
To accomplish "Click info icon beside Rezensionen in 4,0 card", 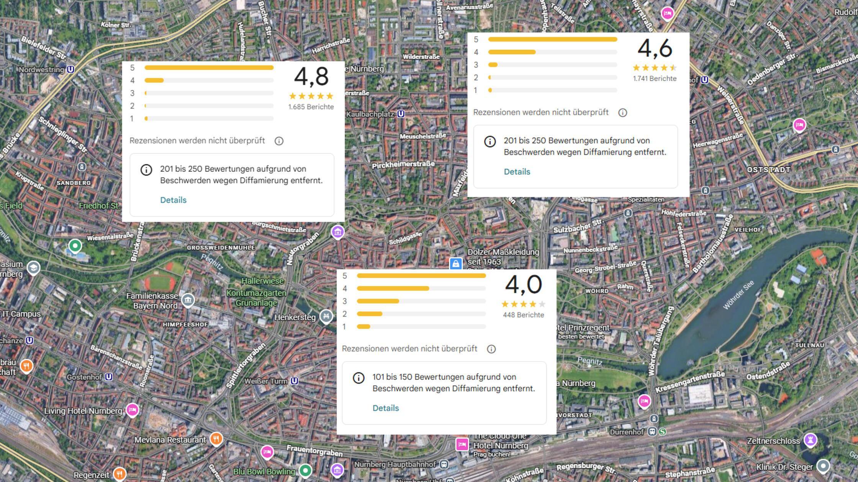I will (x=491, y=349).
